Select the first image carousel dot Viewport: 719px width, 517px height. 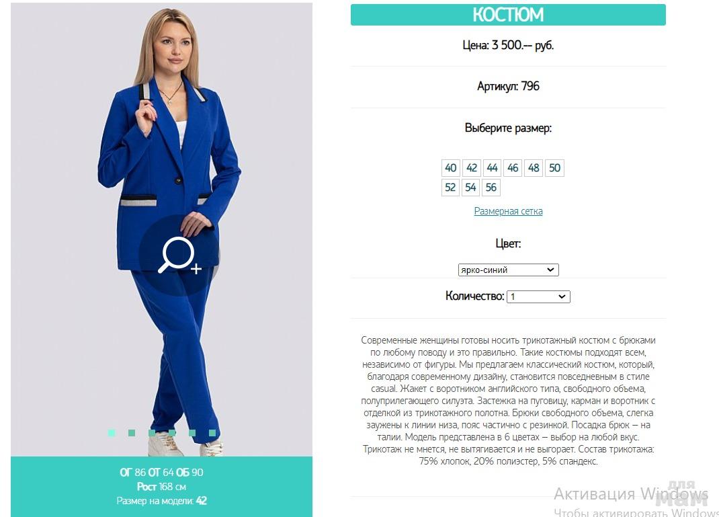point(112,432)
